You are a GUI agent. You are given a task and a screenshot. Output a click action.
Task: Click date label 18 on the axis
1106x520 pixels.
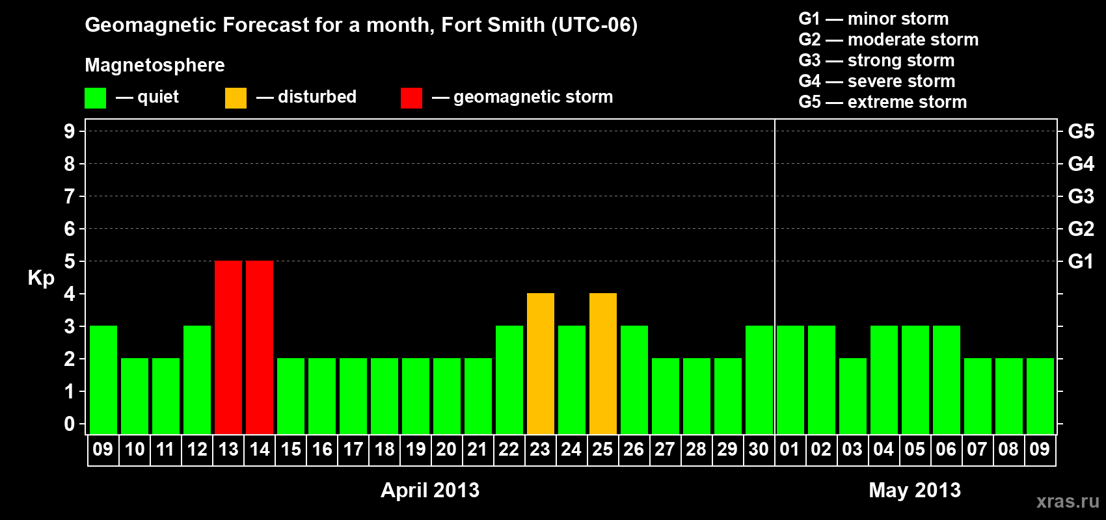[384, 449]
